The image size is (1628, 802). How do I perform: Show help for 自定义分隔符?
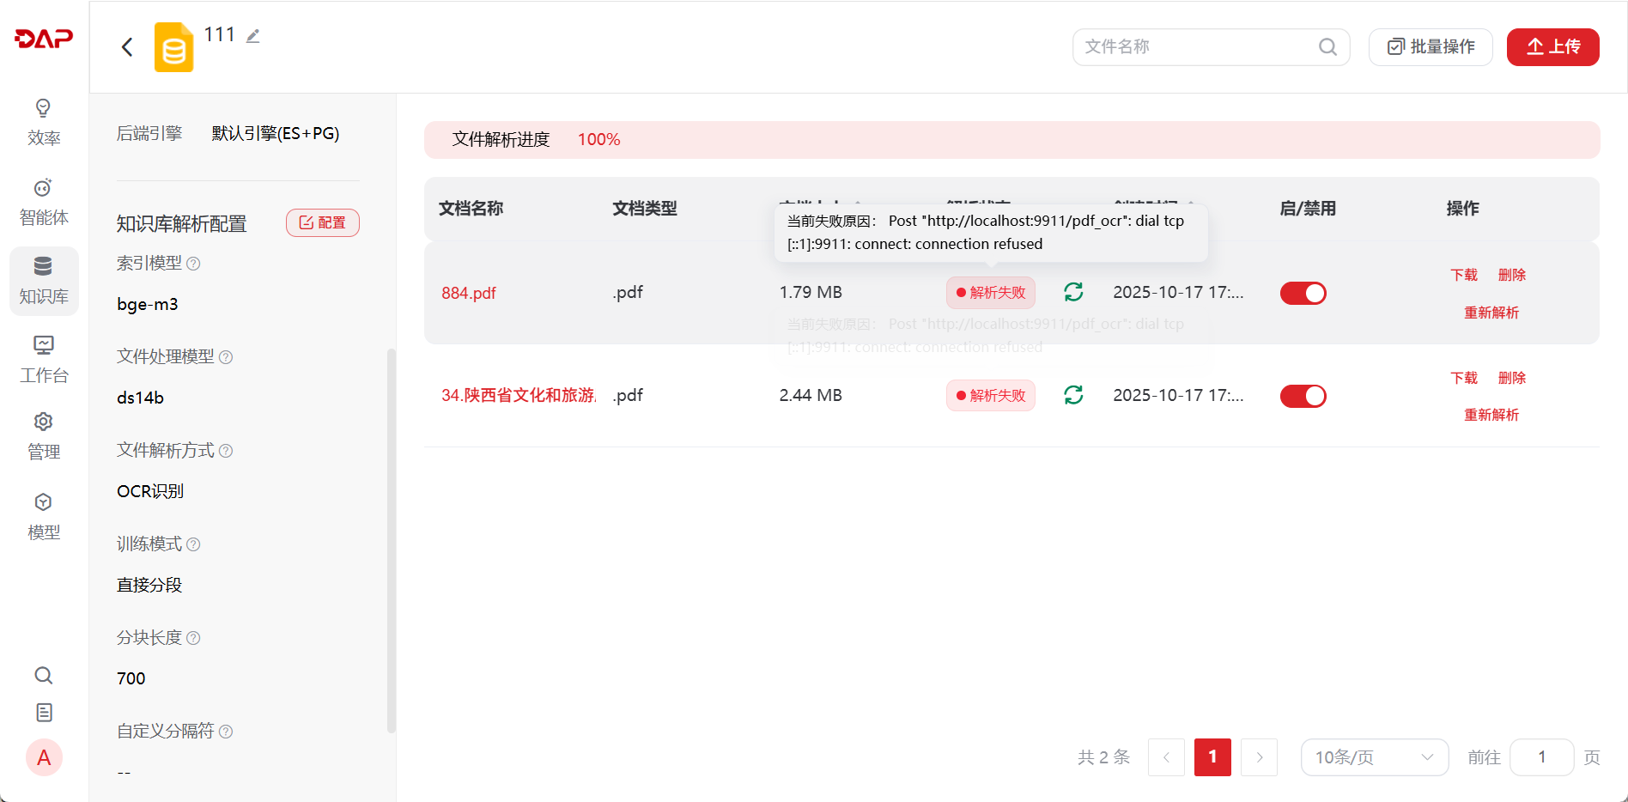coord(226,732)
